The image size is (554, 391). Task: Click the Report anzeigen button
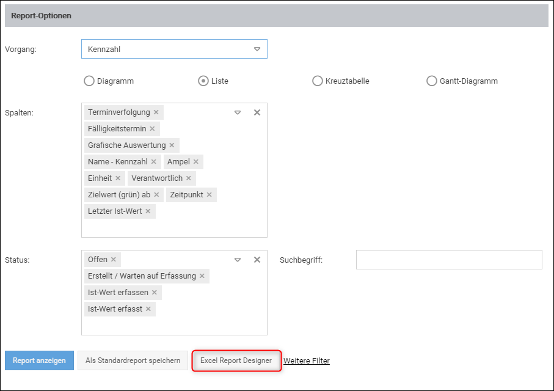coord(39,360)
